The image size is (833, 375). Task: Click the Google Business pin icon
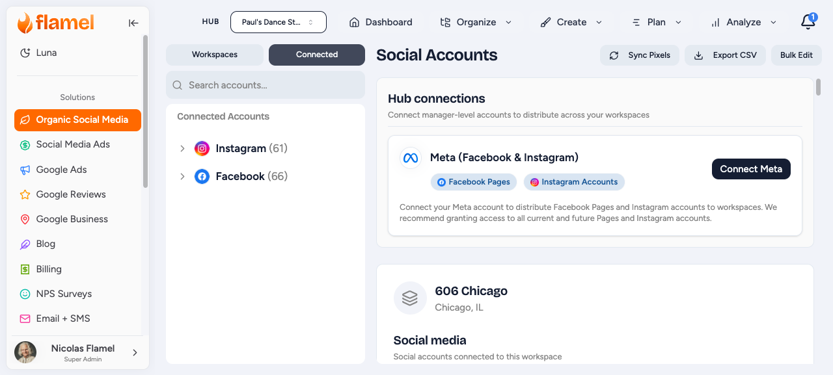point(25,219)
